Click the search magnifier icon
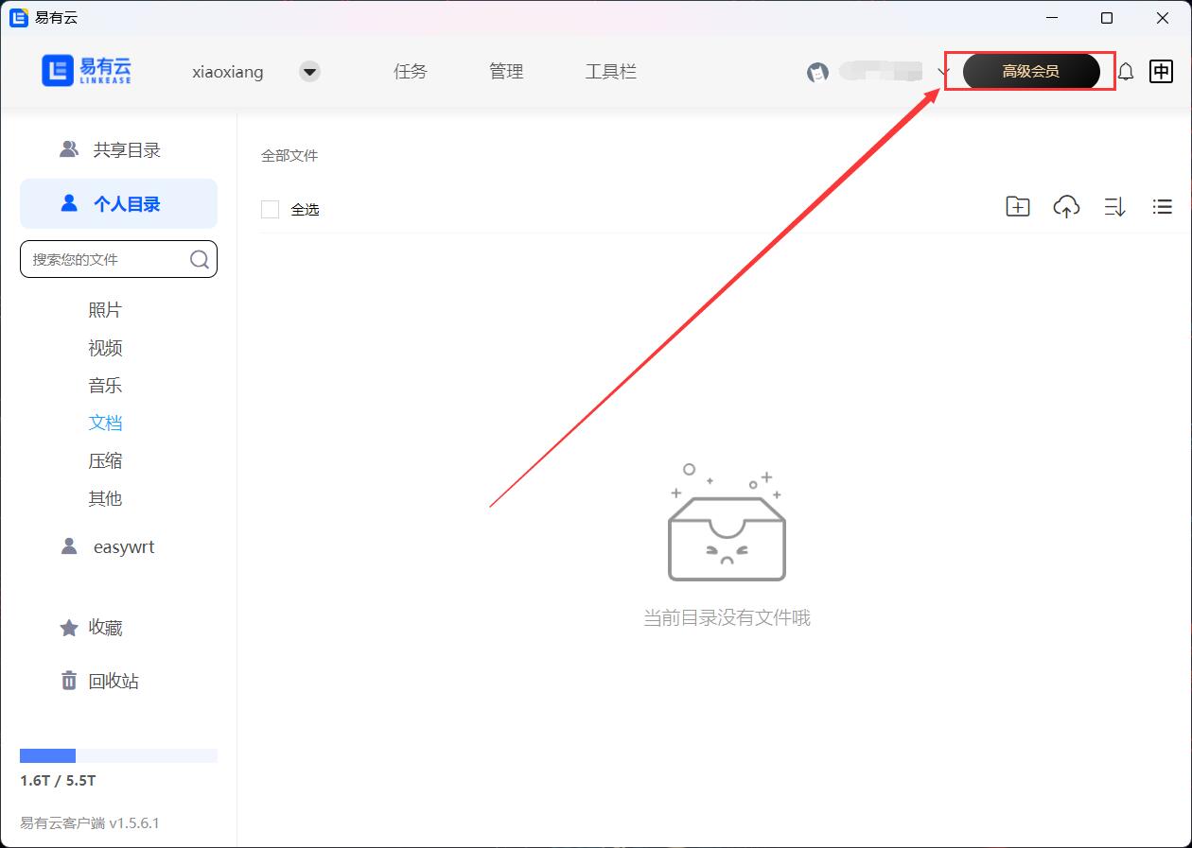1192x848 pixels. 200,259
